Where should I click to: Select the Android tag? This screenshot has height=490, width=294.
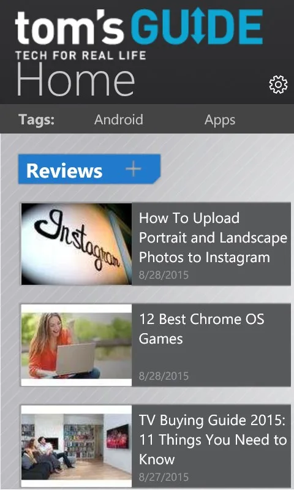point(119,119)
